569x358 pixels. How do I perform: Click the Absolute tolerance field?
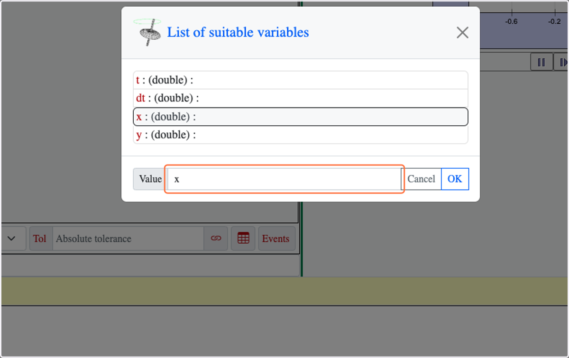click(128, 239)
